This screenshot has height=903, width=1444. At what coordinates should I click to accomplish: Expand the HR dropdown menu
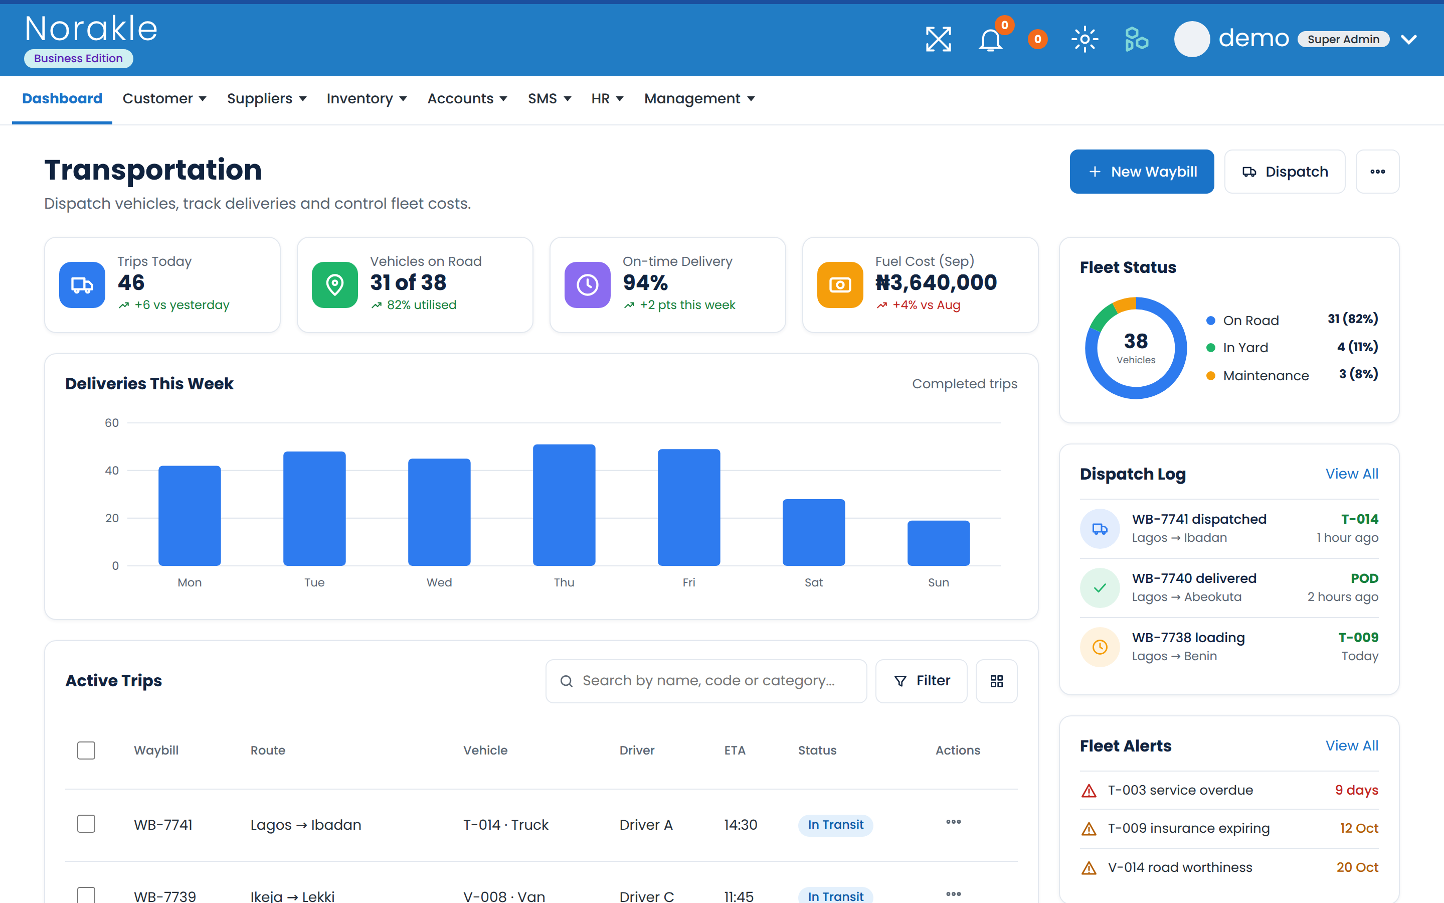(608, 98)
